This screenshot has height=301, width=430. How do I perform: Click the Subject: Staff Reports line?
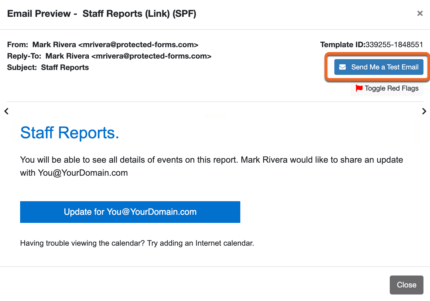point(48,68)
